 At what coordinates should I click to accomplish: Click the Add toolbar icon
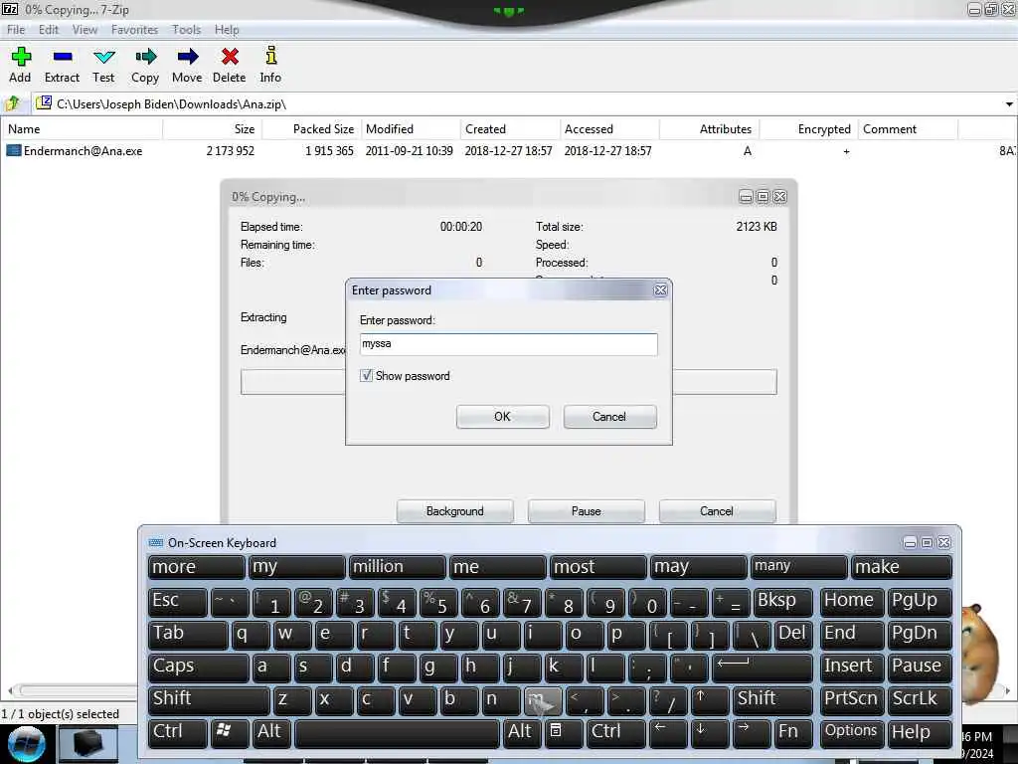(x=21, y=57)
